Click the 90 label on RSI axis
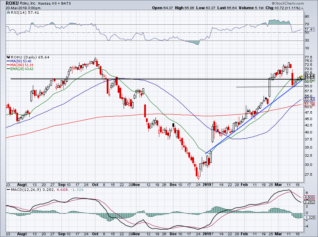Image resolution: width=318 pixels, height=237 pixels. pos(307,16)
